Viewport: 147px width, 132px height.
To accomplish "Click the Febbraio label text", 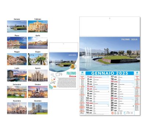I will click(x=38, y=19).
